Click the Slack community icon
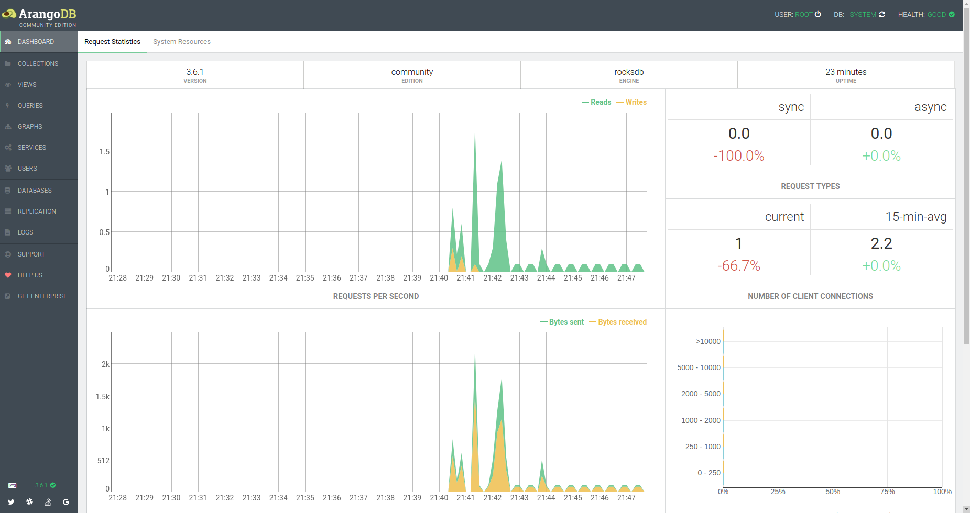Screen dimensions: 970x513 (x=29, y=502)
